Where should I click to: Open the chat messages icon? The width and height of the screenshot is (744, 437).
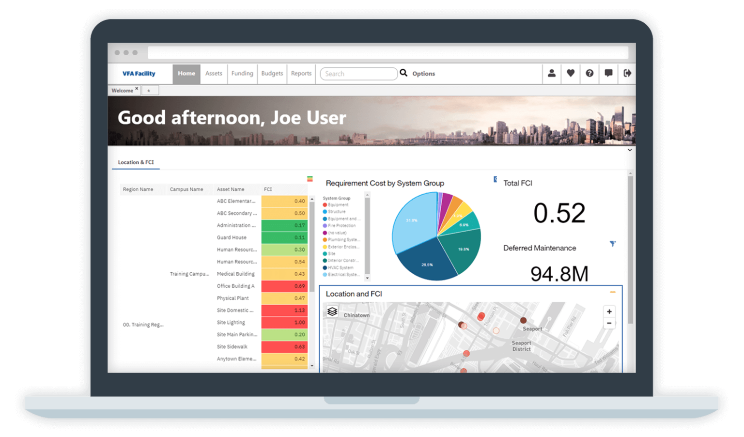[x=608, y=74]
